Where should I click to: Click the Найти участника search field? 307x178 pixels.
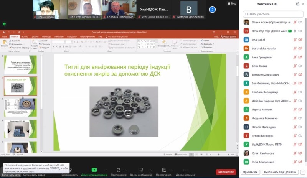[x=273, y=14]
